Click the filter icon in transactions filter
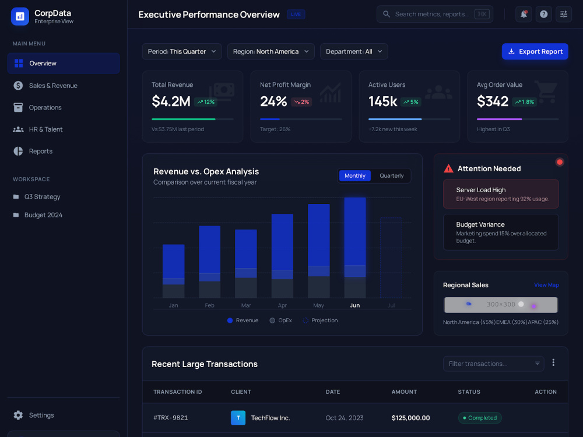The image size is (583, 437). pos(538,364)
